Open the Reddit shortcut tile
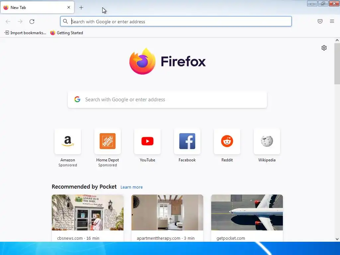The width and height of the screenshot is (340, 255). (227, 141)
